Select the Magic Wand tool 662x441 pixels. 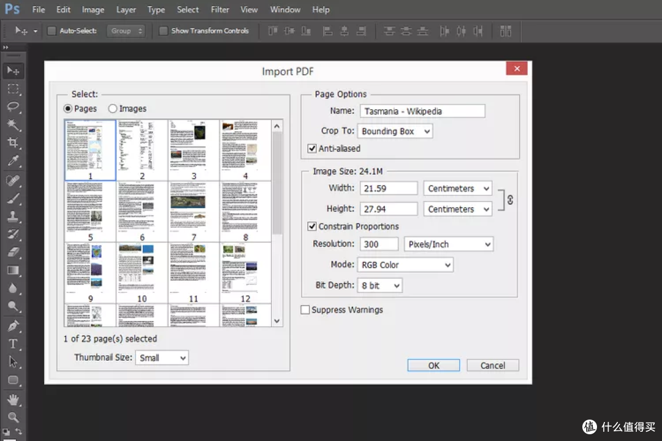pyautogui.click(x=13, y=124)
